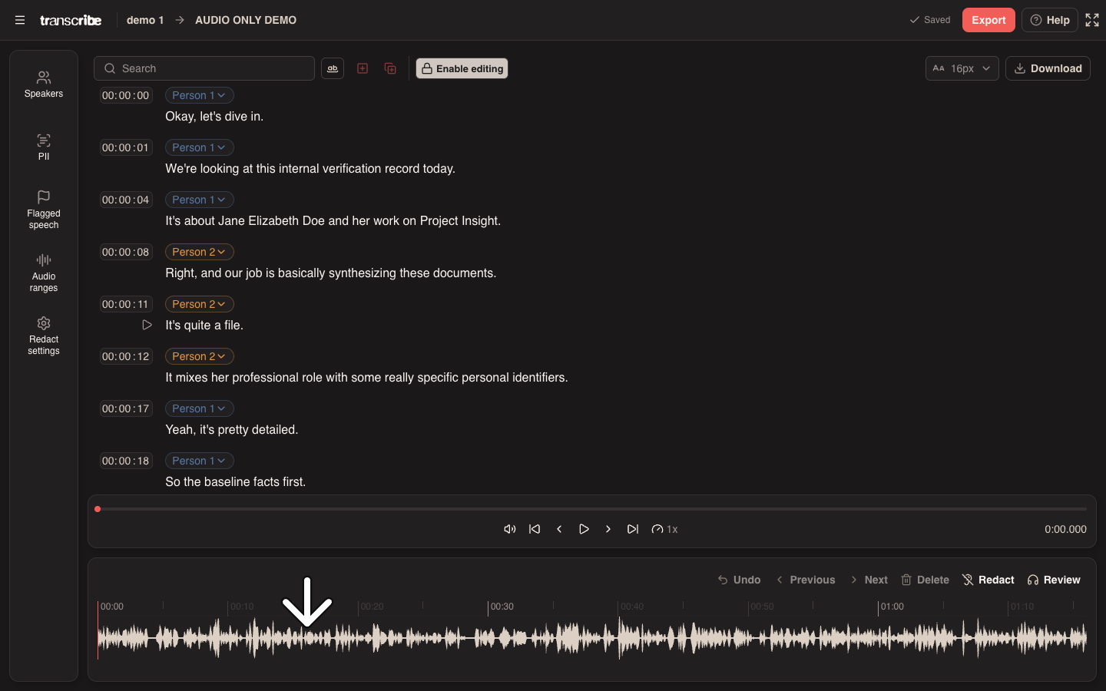
Task: Open the PII panel
Action: point(44,147)
